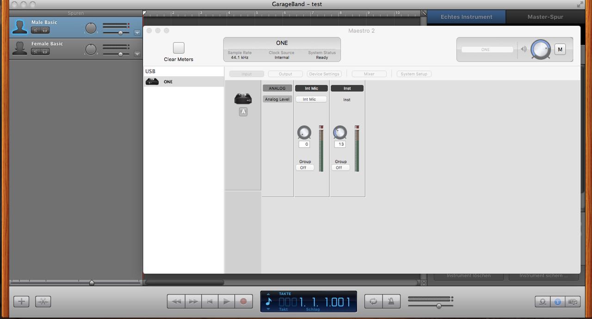The height and width of the screenshot is (319, 592).
Task: Click the Male Basic track silhouette icon
Action: 19,27
